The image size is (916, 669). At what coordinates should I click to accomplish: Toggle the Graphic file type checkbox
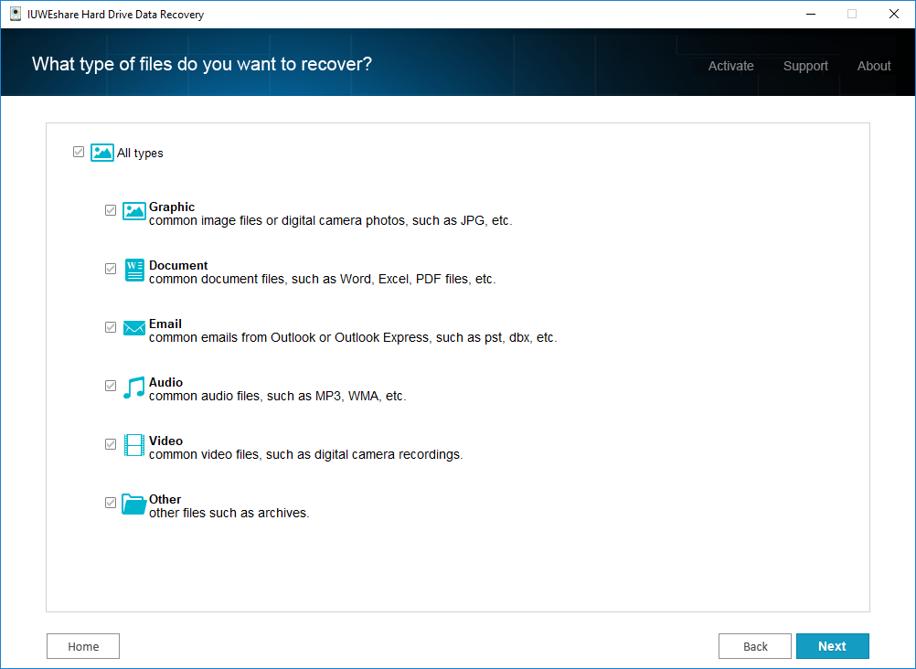110,210
